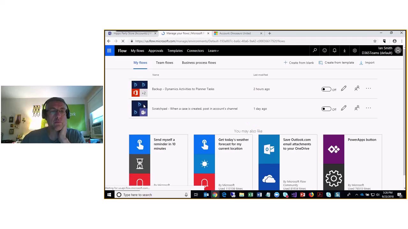Screen dimensions: 408x229
Task: Open Windows Start menu
Action: click(x=109, y=195)
